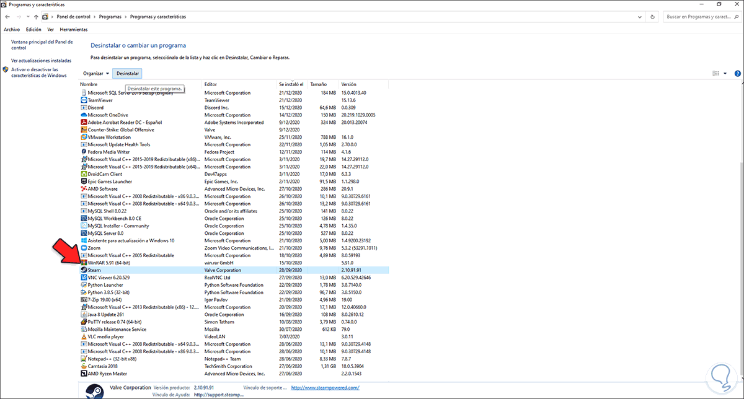Open the Edición menu
Viewport: 744px width, 399px height.
(x=33, y=29)
